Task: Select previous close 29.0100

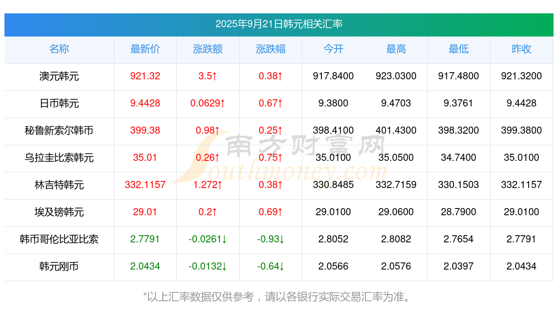Action: click(x=521, y=212)
